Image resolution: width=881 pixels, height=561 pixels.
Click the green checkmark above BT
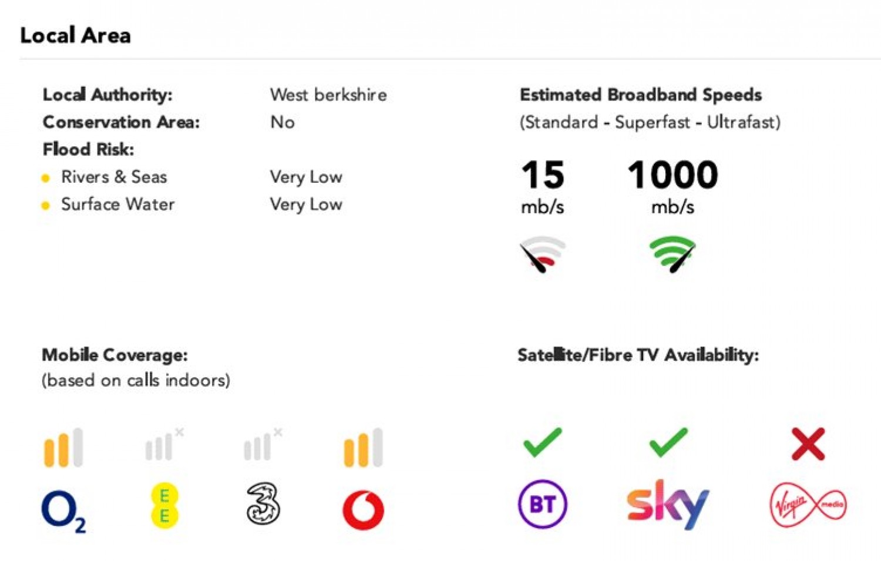543,442
